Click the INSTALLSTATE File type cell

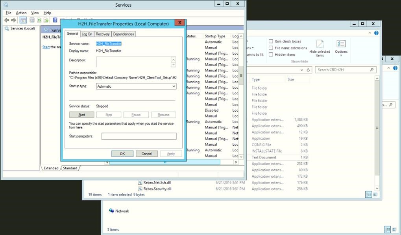266,151
